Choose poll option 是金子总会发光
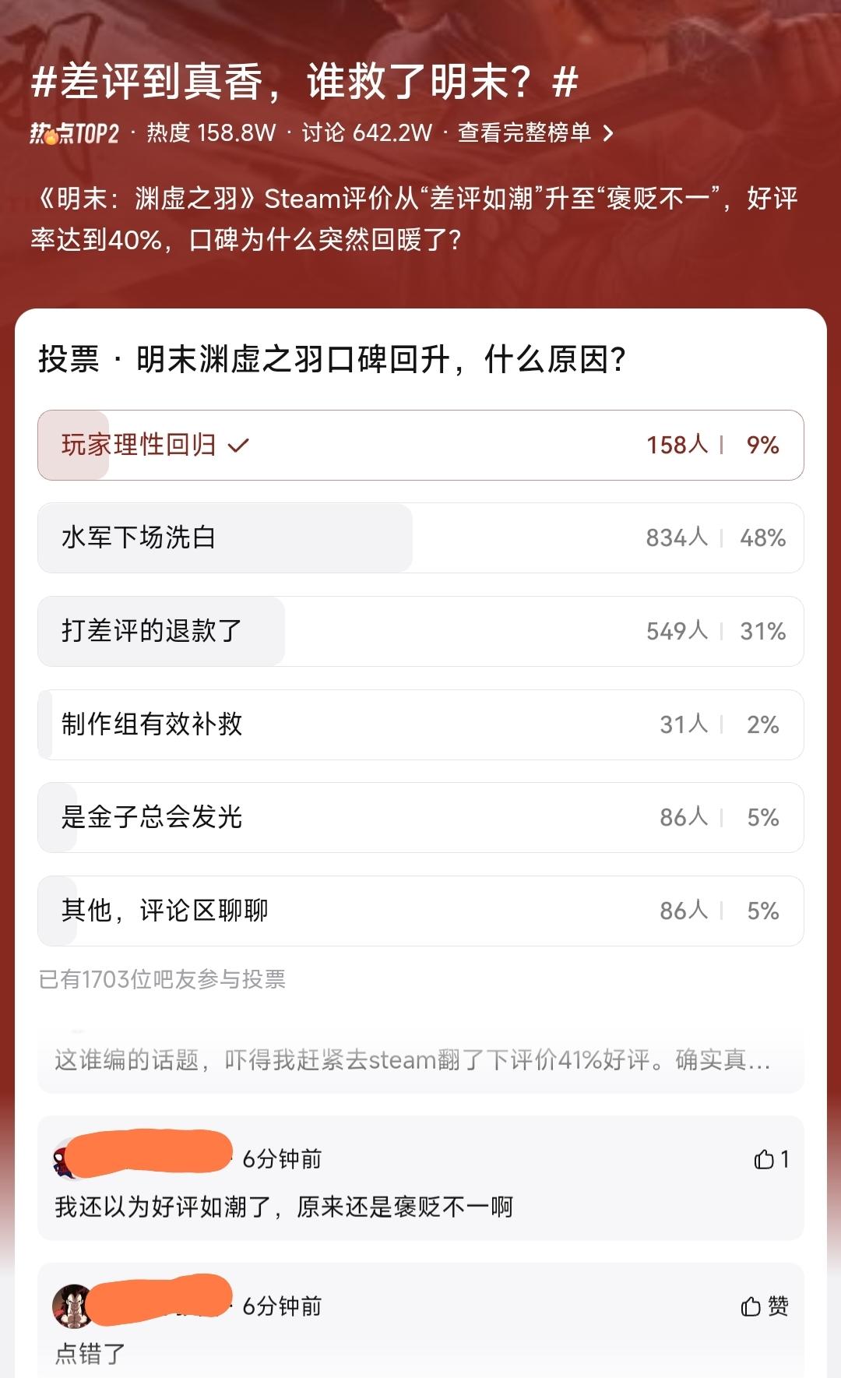This screenshot has height=1378, width=841. [x=420, y=817]
